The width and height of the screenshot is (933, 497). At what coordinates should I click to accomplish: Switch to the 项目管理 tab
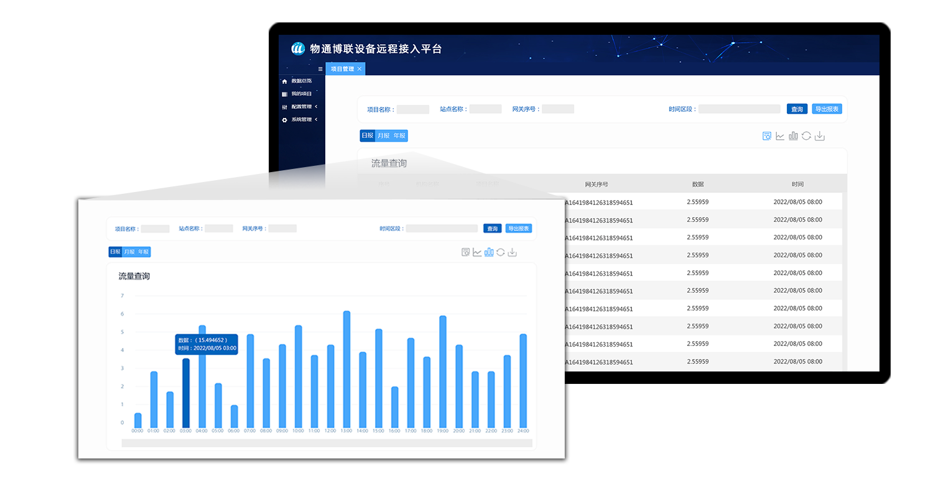pyautogui.click(x=342, y=69)
